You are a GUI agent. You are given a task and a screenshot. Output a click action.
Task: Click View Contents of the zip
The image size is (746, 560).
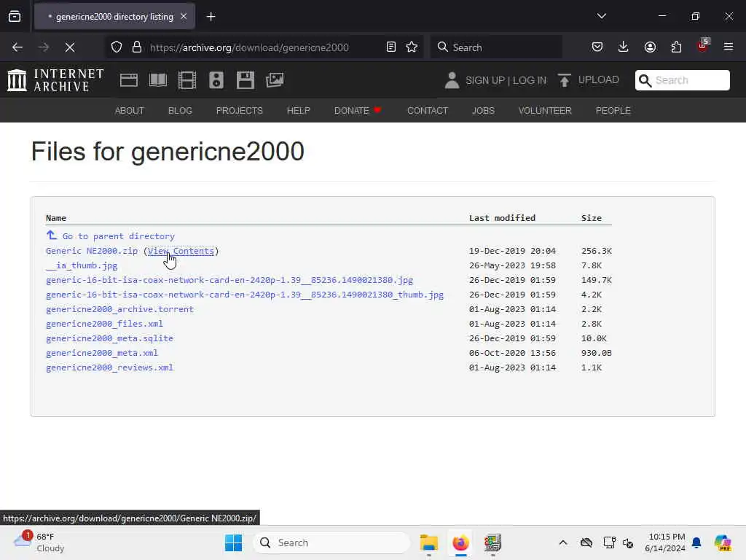[181, 251]
